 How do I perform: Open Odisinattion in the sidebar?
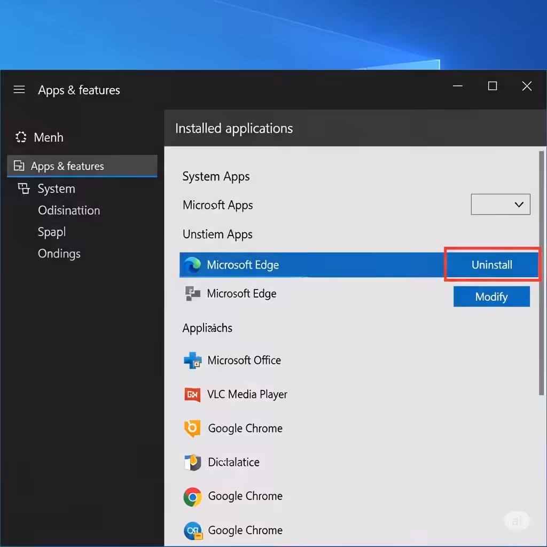[69, 210]
